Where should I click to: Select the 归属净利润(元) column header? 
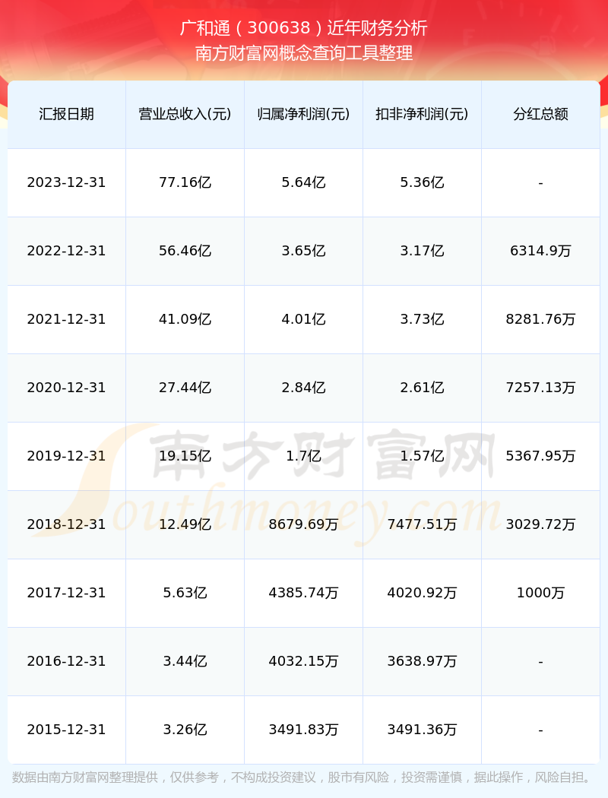pyautogui.click(x=304, y=114)
